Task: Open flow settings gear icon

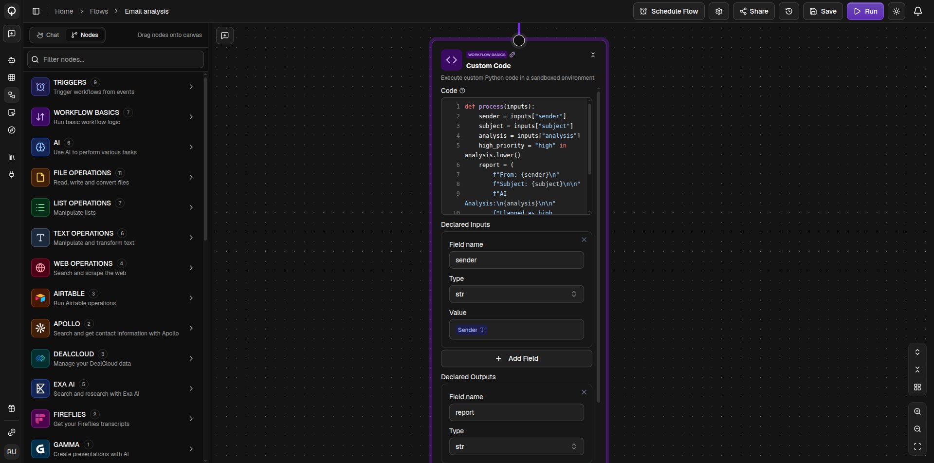Action: [x=719, y=11]
